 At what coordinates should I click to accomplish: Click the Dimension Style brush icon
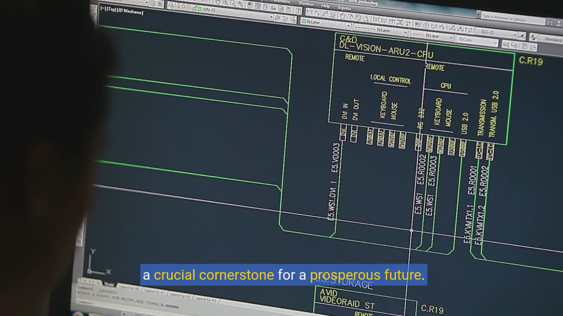[522, 35]
